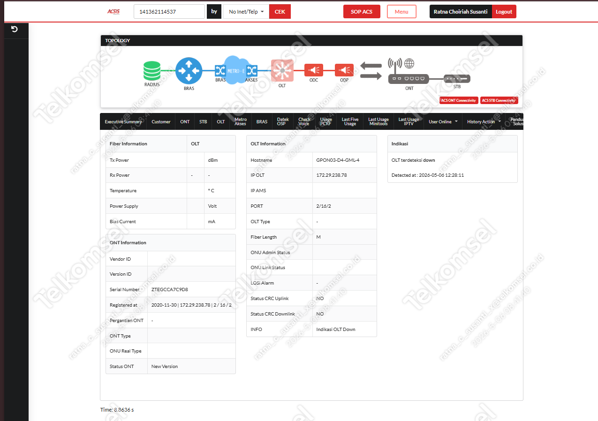The image size is (598, 421).
Task: Click the bidirectional arrows between ODP and ONT
Action: tap(371, 71)
